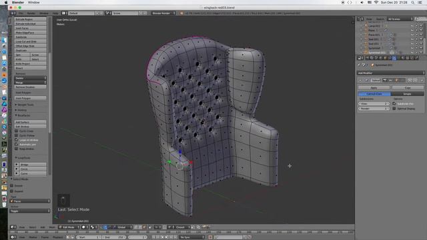
Task: Open the pivot point selector icon
Action: point(93,227)
